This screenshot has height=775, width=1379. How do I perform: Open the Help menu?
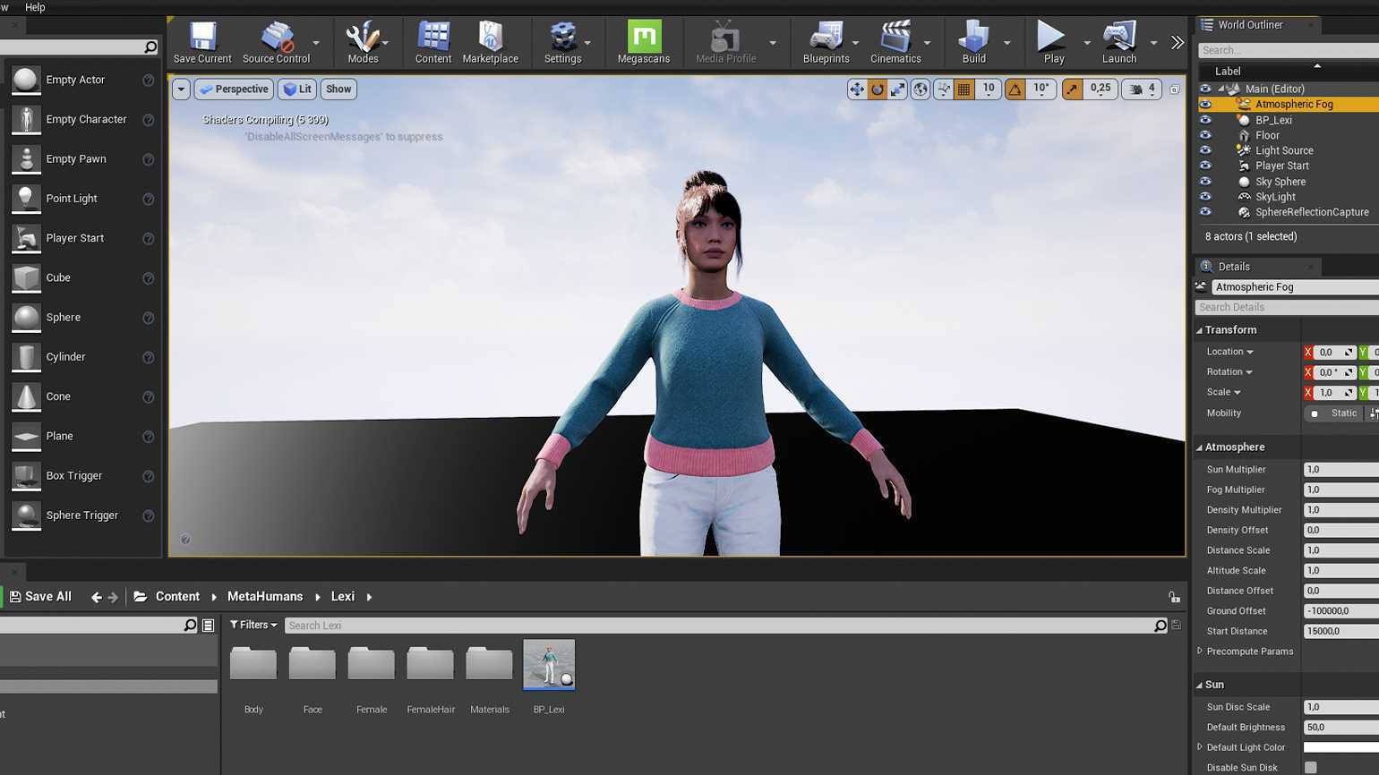coord(35,7)
